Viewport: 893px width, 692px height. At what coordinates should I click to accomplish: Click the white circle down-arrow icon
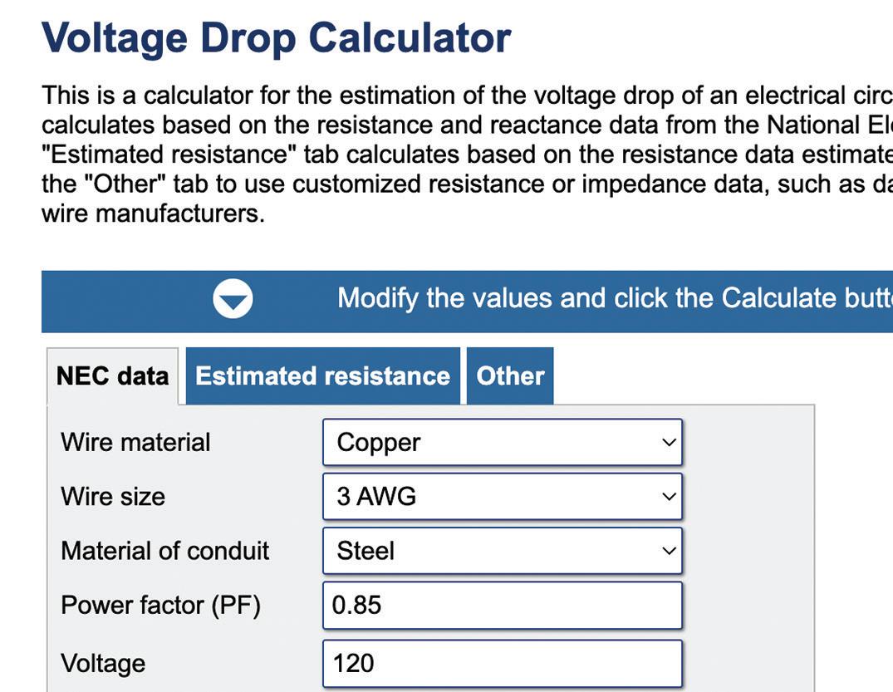(233, 299)
